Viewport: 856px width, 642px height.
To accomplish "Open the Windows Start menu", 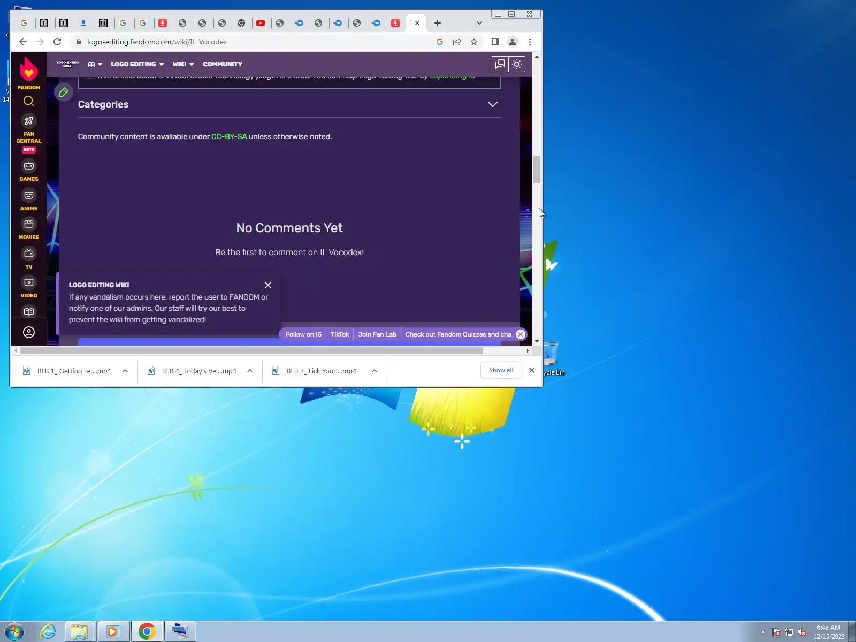I will point(14,632).
